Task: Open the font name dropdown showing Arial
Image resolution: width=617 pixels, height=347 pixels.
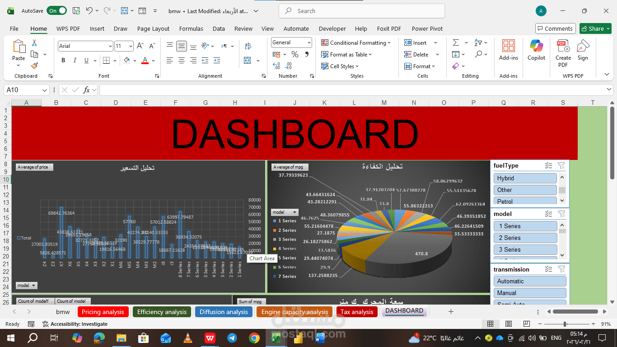Action: pyautogui.click(x=110, y=46)
